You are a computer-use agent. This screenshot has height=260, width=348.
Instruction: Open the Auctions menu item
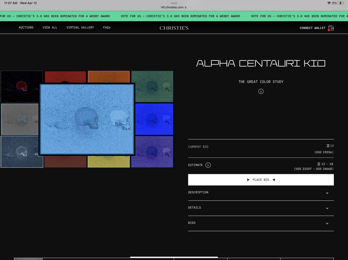26,27
